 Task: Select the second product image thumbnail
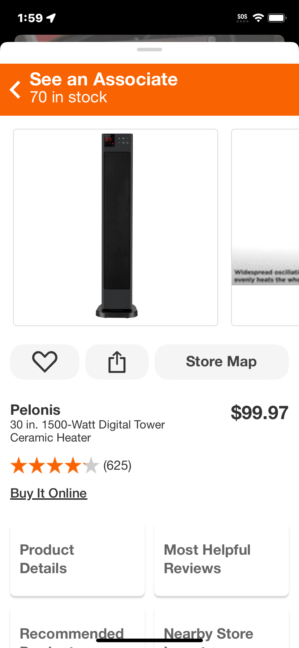tap(265, 227)
